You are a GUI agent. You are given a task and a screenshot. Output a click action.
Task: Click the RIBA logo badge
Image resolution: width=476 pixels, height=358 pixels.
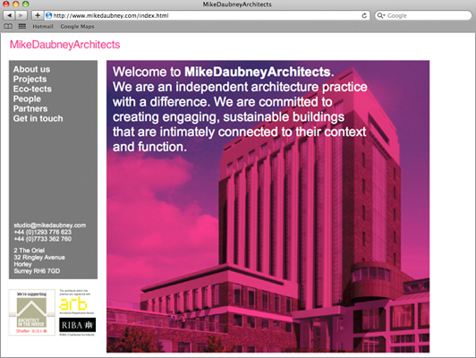[78, 325]
